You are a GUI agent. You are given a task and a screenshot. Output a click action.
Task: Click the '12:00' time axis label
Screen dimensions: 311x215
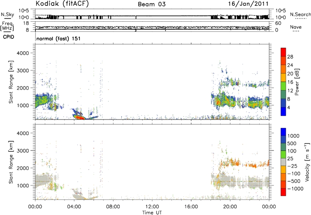click(x=152, y=207)
